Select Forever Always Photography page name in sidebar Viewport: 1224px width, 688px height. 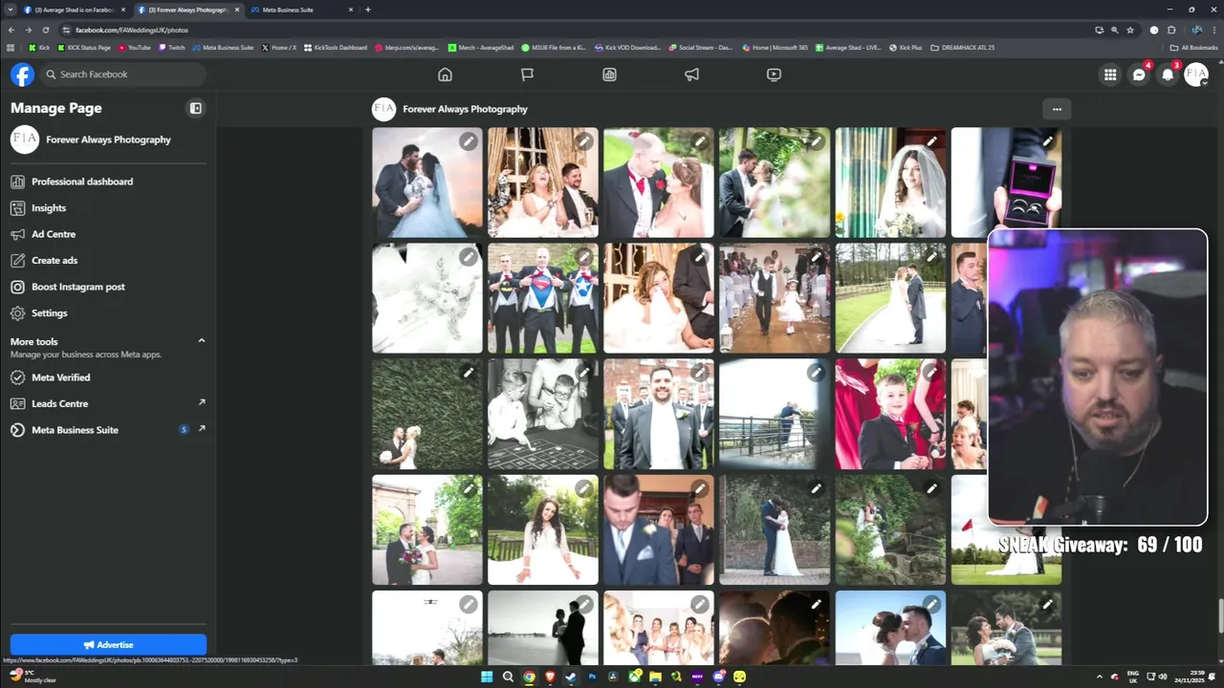coord(108,140)
